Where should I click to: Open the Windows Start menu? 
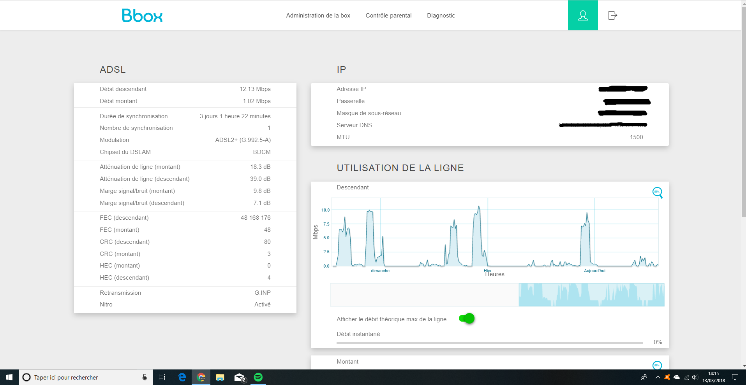(9, 377)
